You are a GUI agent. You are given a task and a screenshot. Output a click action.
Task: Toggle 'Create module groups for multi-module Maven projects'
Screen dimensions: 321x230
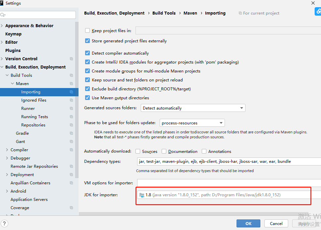click(87, 71)
